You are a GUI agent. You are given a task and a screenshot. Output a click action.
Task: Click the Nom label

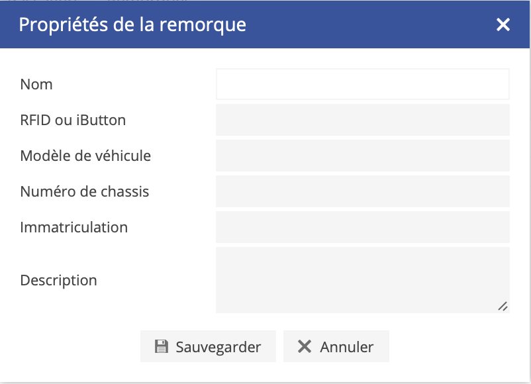coord(36,85)
